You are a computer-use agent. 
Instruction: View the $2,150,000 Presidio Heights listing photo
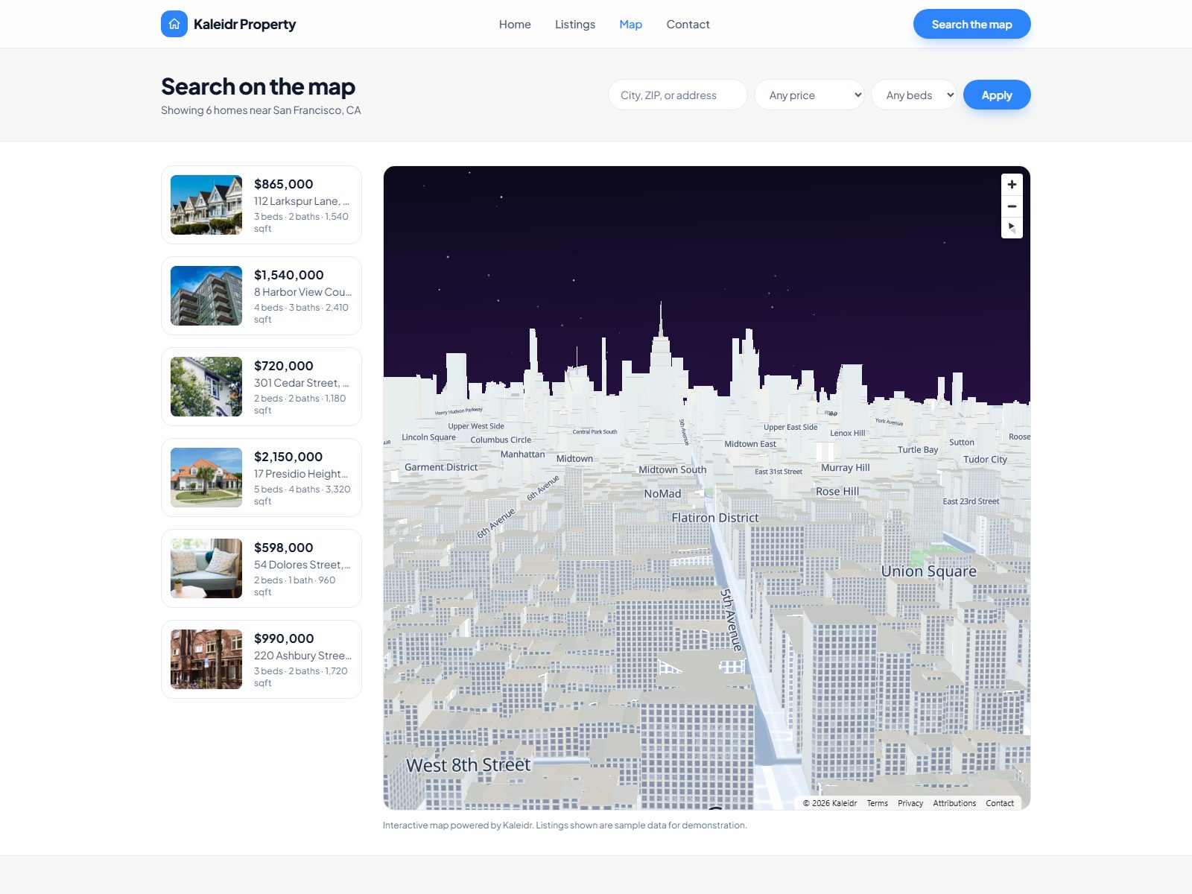(x=206, y=478)
